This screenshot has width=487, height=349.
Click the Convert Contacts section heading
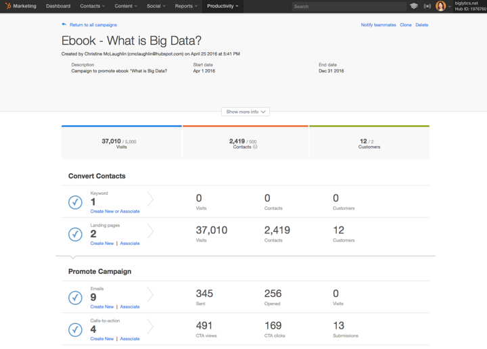point(97,176)
